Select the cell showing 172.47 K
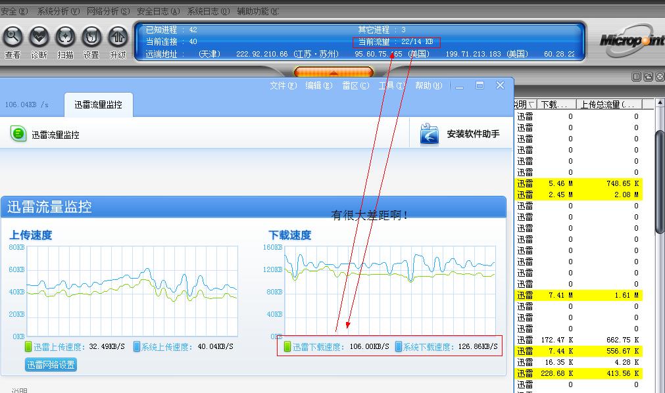 click(557, 340)
